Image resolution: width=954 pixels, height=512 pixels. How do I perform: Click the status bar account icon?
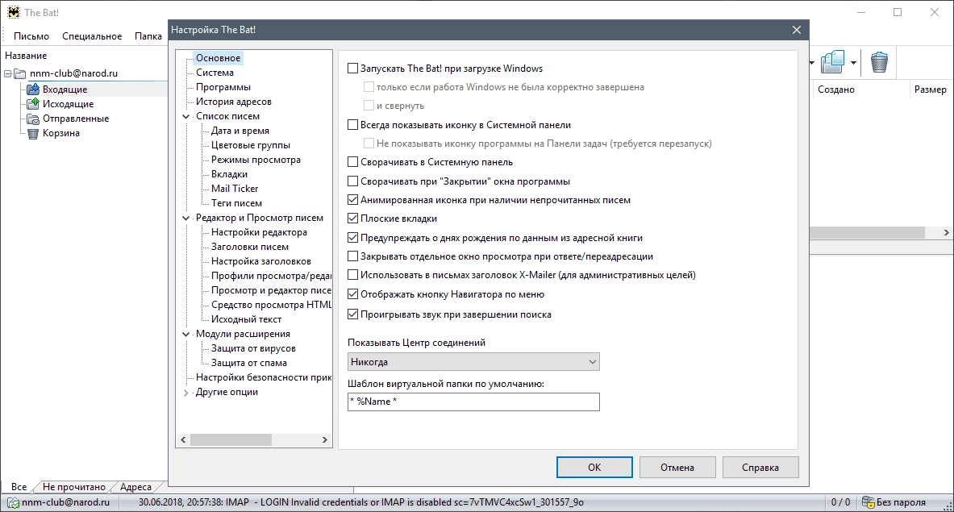pyautogui.click(x=13, y=502)
